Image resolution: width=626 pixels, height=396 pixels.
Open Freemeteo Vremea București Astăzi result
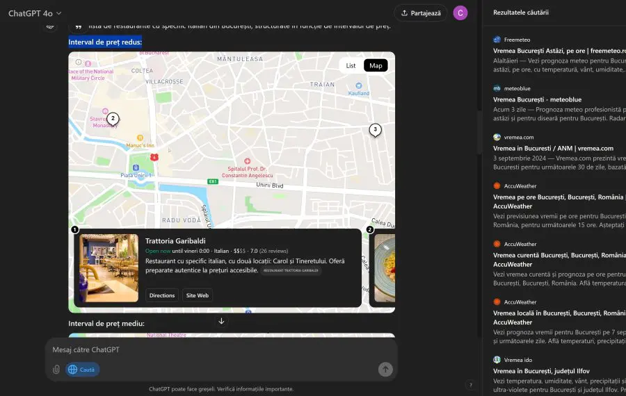tap(559, 51)
